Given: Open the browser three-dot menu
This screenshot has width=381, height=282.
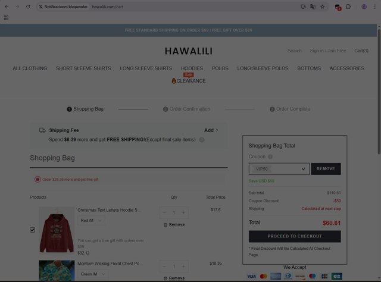Looking at the screenshot, I should click(374, 7).
